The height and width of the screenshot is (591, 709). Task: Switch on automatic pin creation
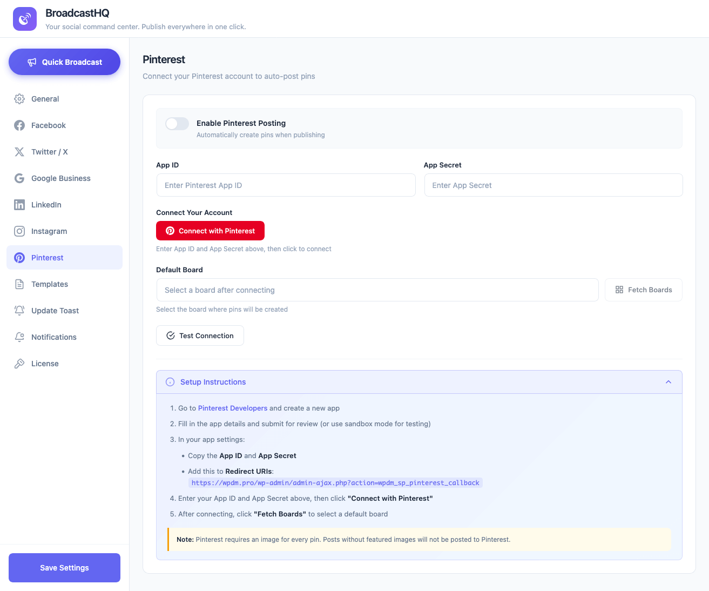(177, 124)
